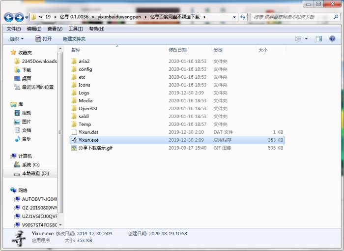Viewport: 344px width, 251px height.
Task: Open the 组织 dropdown
Action: [16, 39]
